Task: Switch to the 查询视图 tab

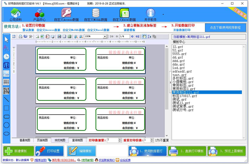Action: 77,140
